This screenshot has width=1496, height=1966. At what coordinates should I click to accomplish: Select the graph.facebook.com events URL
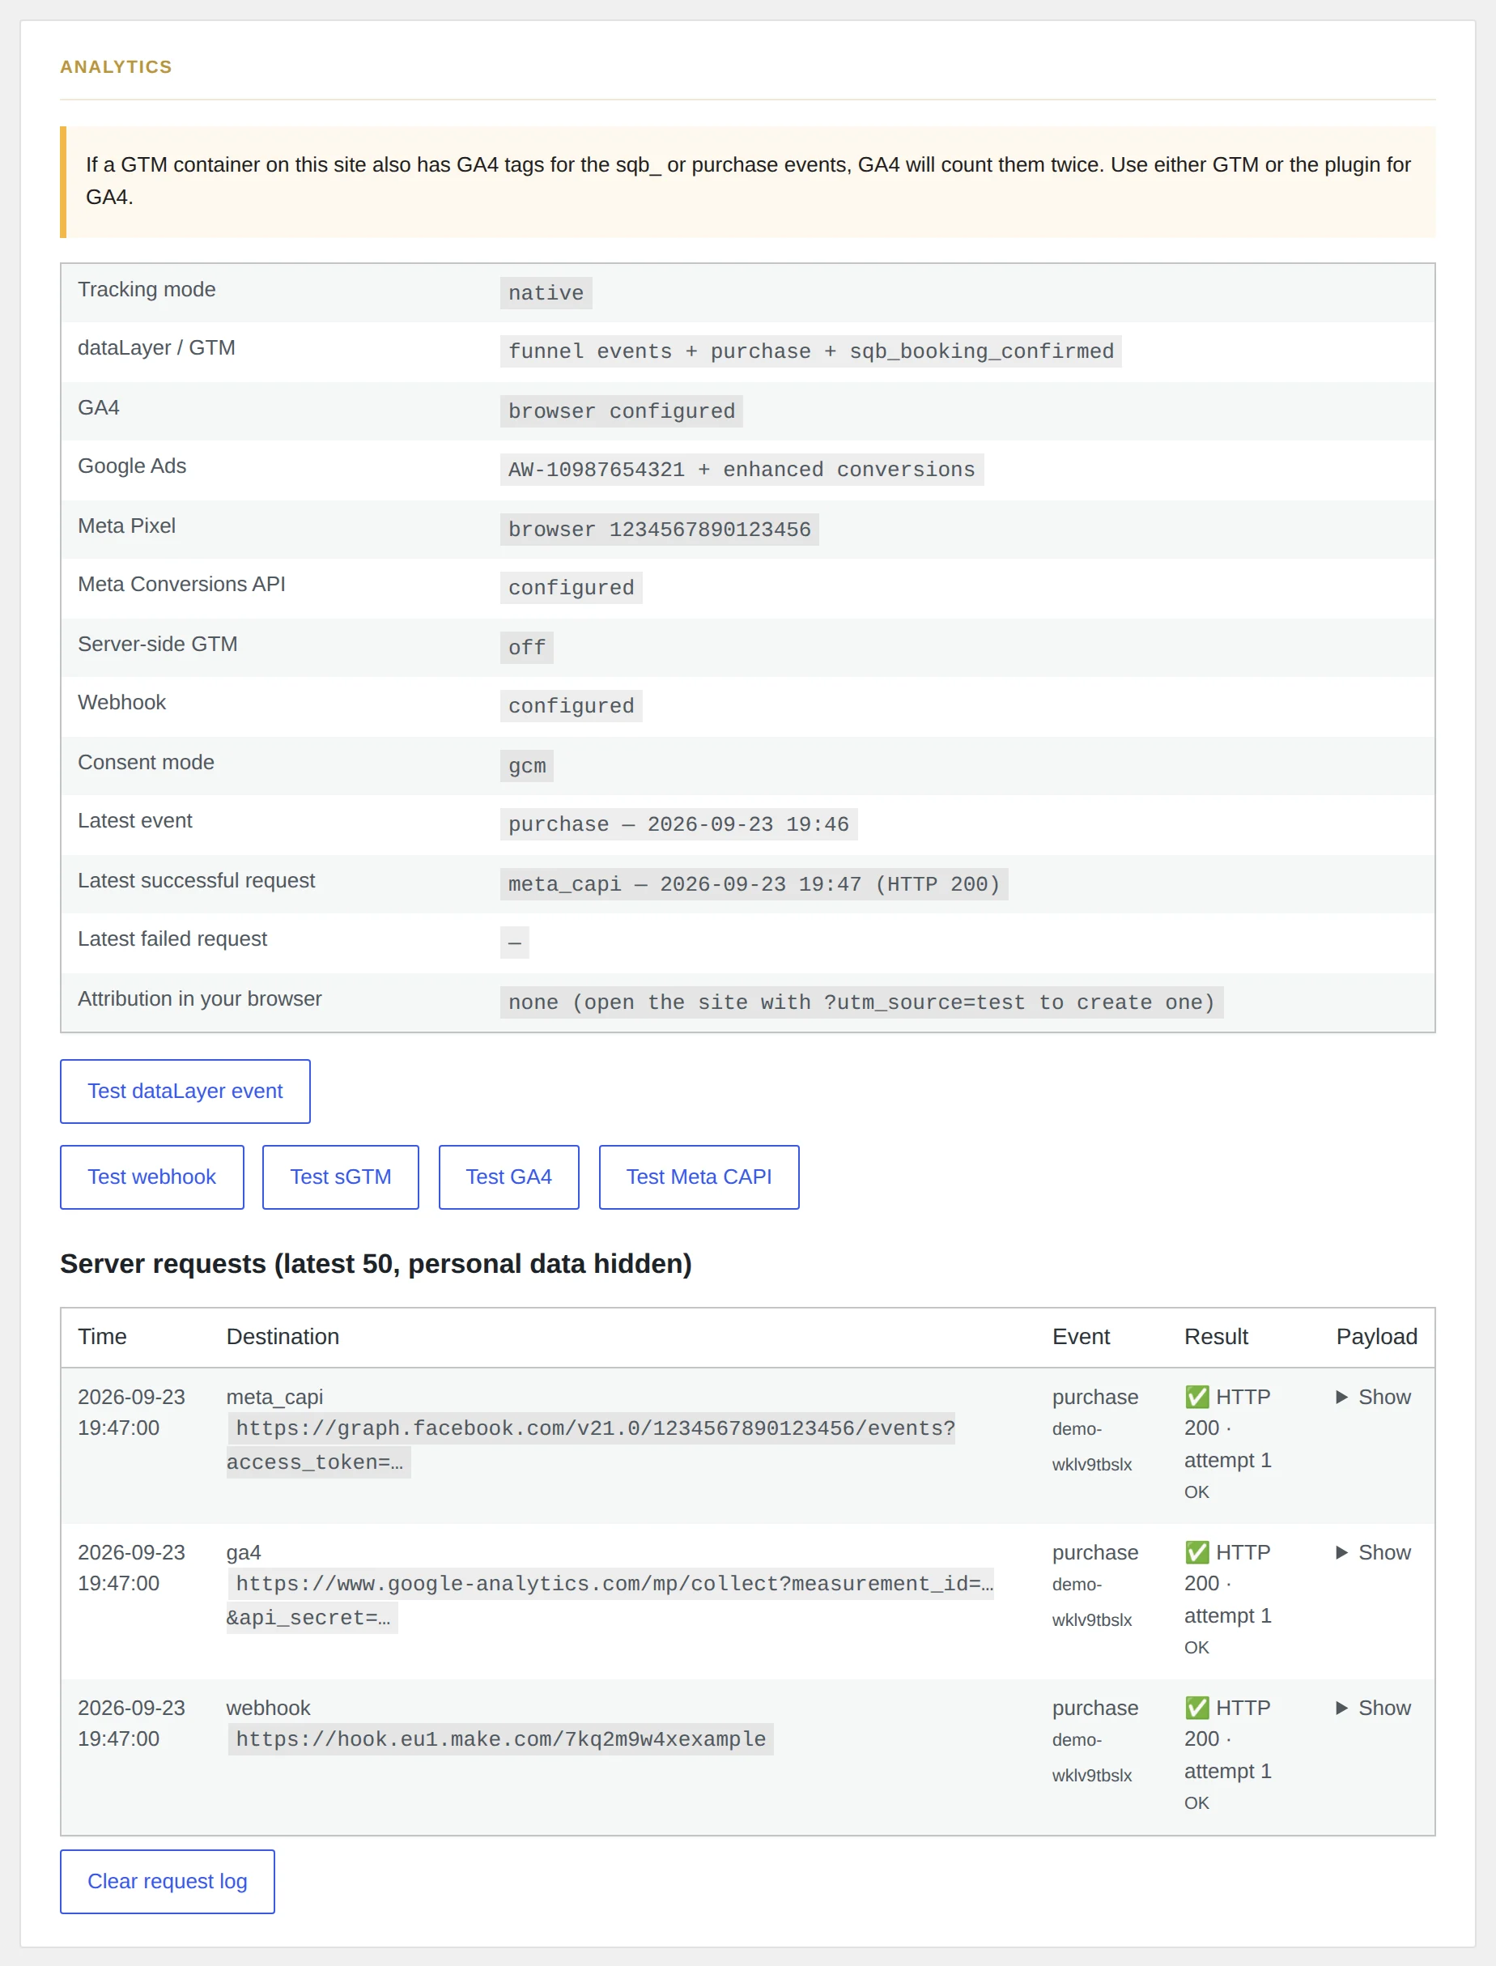pyautogui.click(x=591, y=1445)
